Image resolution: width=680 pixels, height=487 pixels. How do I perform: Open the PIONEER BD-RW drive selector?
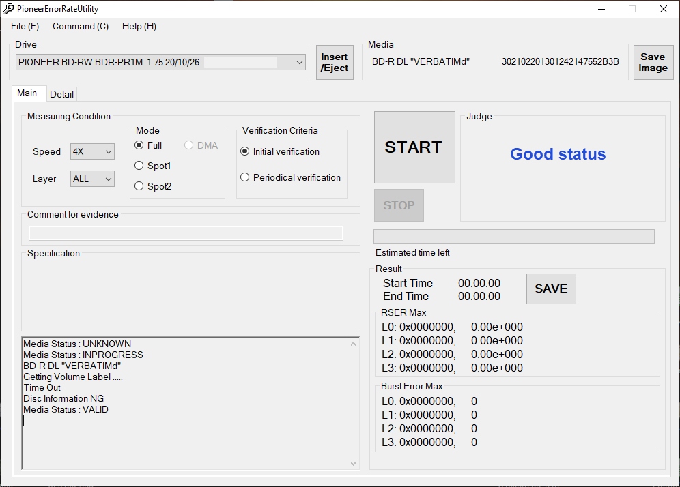pos(160,62)
